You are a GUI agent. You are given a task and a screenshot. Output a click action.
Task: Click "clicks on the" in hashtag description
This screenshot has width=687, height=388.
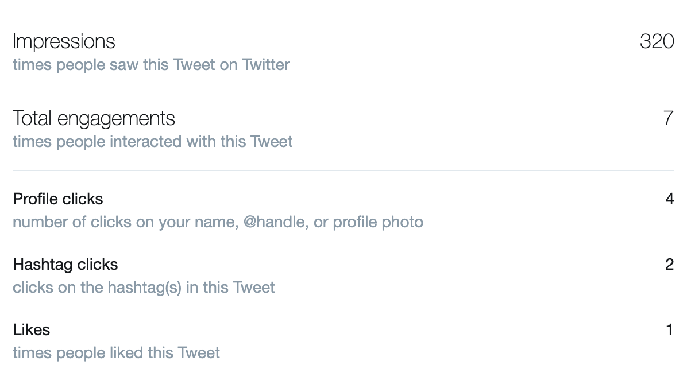tap(58, 288)
